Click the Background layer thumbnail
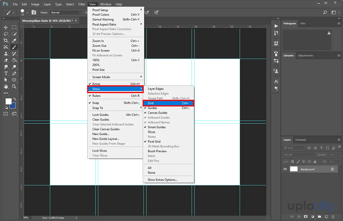The height and width of the screenshot is (221, 343). (294, 169)
